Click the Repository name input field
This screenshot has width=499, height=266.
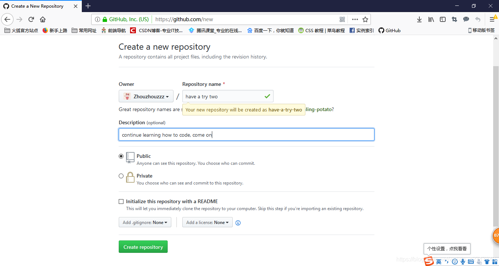click(x=228, y=96)
